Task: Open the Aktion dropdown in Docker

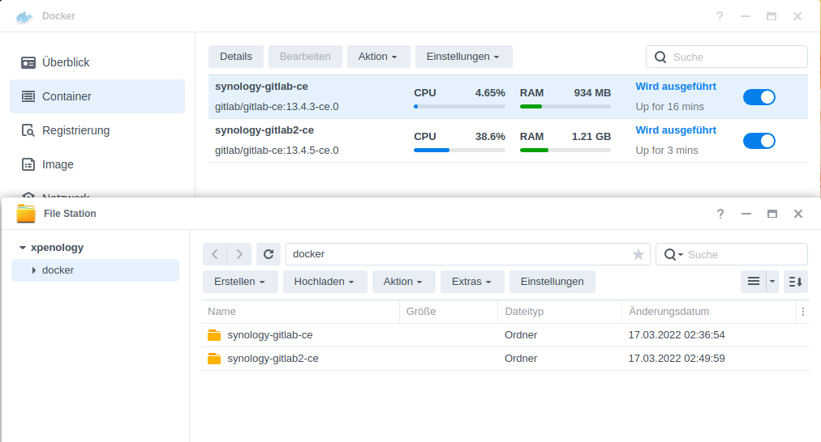Action: pos(378,57)
